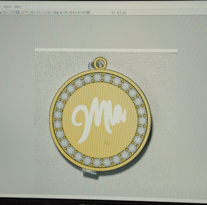Open the first visible menu bar item
The width and height of the screenshot is (207, 205).
(7, 7)
